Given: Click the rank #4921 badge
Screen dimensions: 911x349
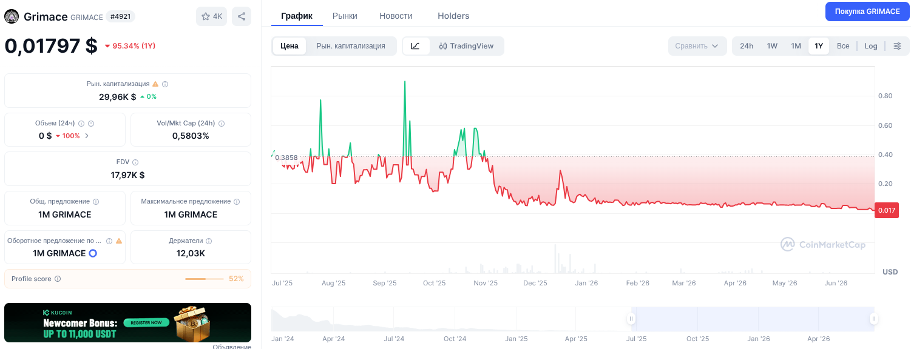Looking at the screenshot, I should (x=121, y=16).
